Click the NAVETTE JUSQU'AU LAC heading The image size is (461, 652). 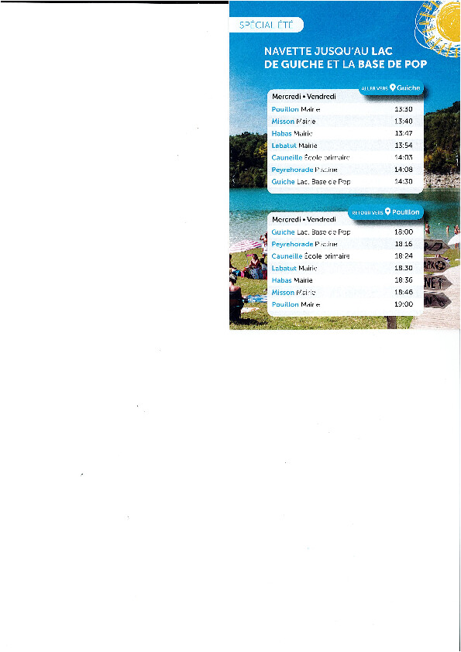point(329,52)
